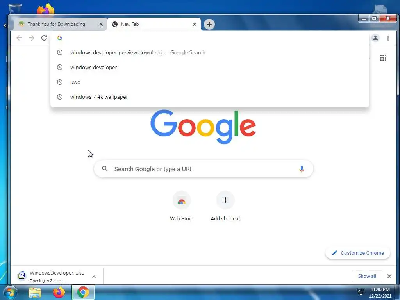Dismiss the downloads bar
This screenshot has height=300, width=400.
point(389,276)
